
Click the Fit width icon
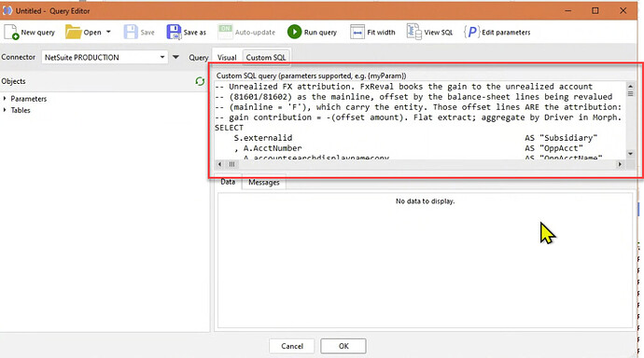tap(357, 32)
